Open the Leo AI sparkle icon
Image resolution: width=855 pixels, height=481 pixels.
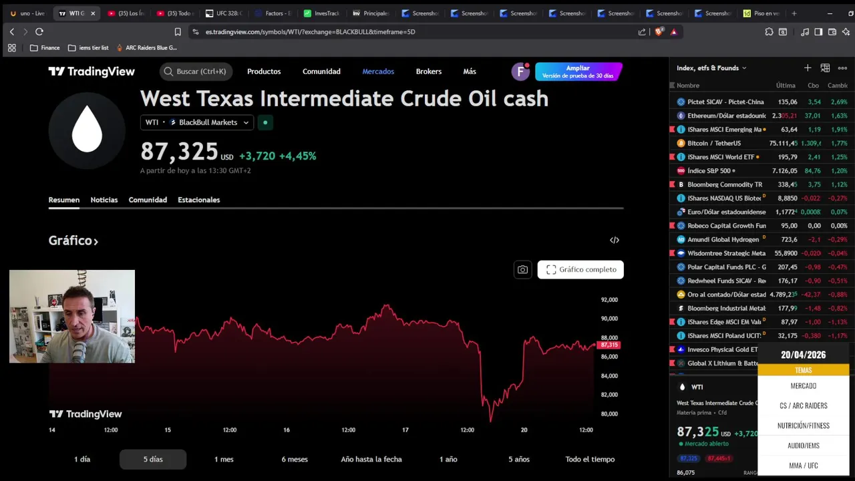(846, 31)
